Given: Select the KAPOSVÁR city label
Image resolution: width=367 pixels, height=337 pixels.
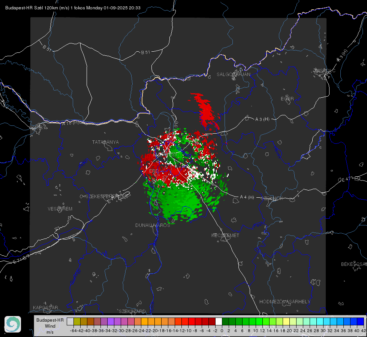Looking at the screenshot, I should 45,307.
